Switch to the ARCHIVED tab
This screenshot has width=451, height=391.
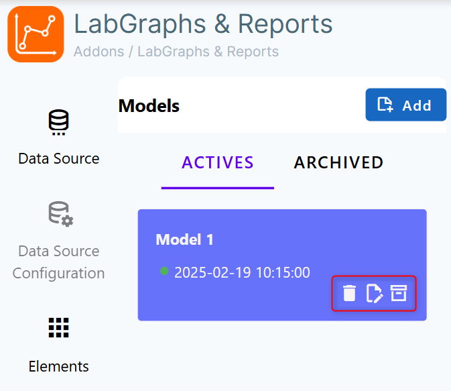(338, 162)
